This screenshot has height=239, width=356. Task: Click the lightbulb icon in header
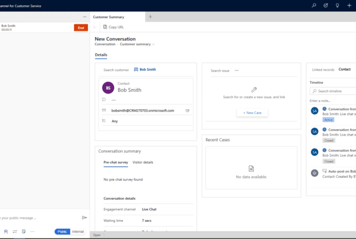tap(337, 5)
